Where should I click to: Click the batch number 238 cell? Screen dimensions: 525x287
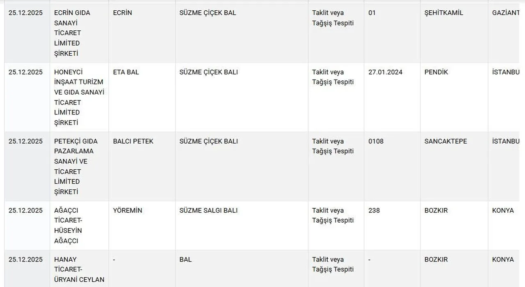point(374,211)
